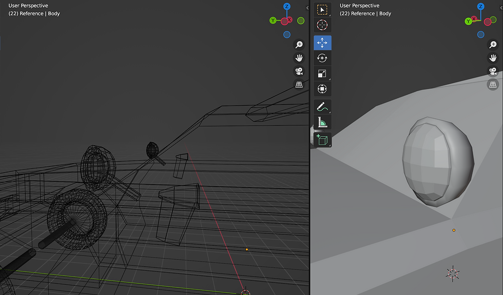
Task: Toggle perspective/orthographic grid icon in right viewport
Action: tap(493, 85)
